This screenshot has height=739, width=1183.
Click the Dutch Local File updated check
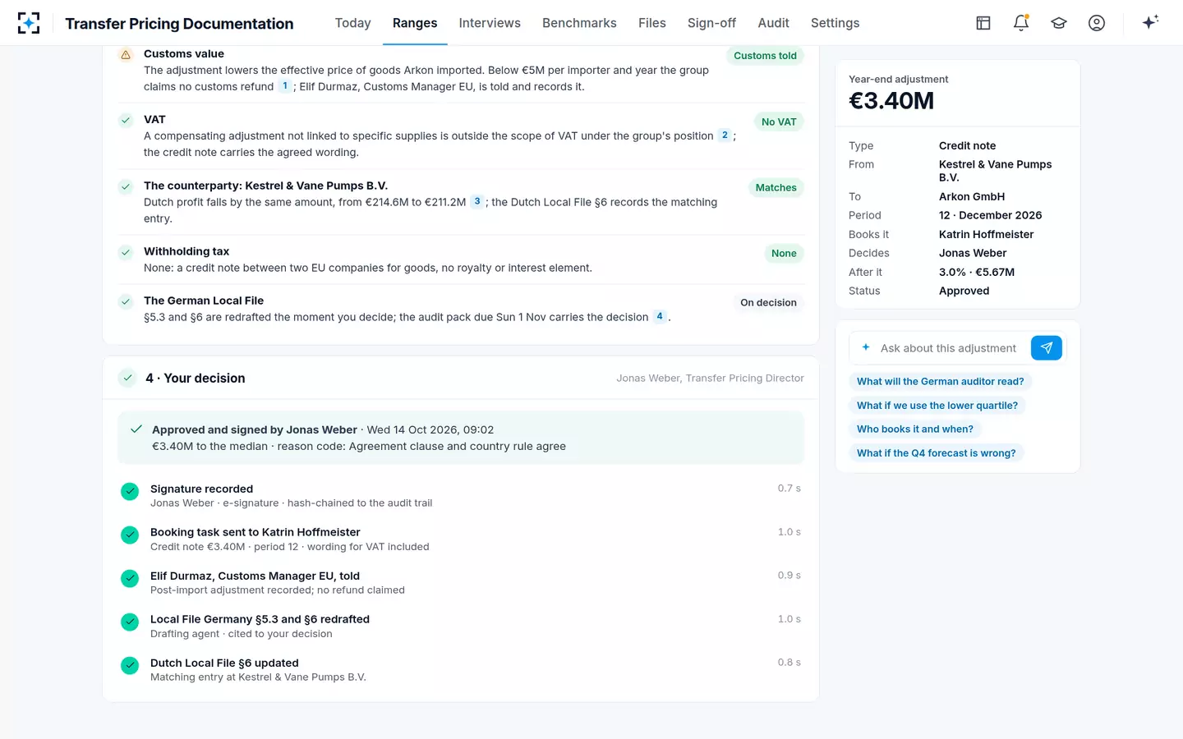[130, 665]
